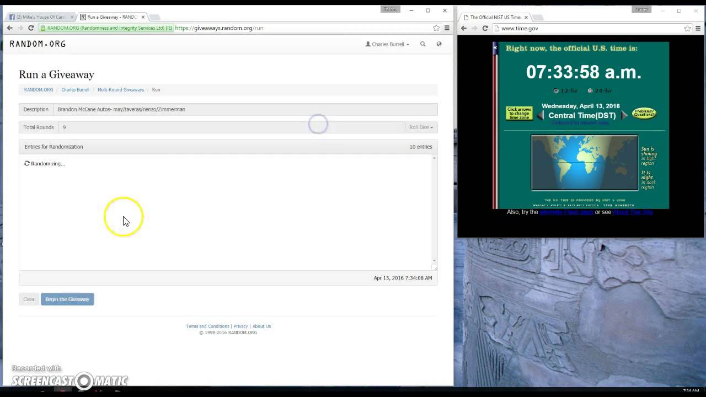Click the green security certificate badge

[106, 28]
